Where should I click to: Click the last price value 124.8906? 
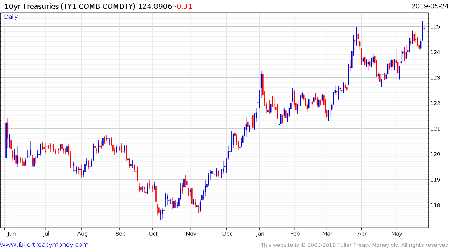pos(155,6)
